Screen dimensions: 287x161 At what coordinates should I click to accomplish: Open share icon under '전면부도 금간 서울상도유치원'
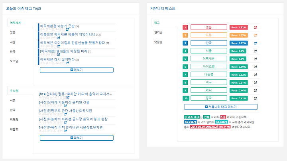(x=65, y=114)
